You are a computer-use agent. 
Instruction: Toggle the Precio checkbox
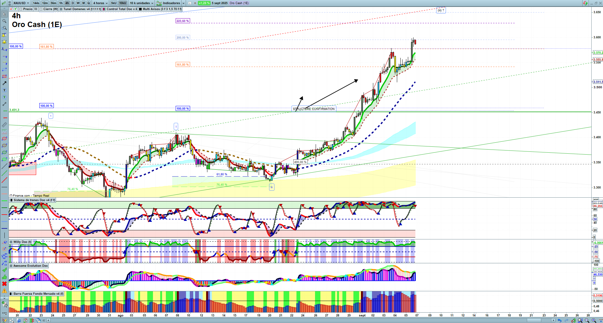tap(21, 9)
